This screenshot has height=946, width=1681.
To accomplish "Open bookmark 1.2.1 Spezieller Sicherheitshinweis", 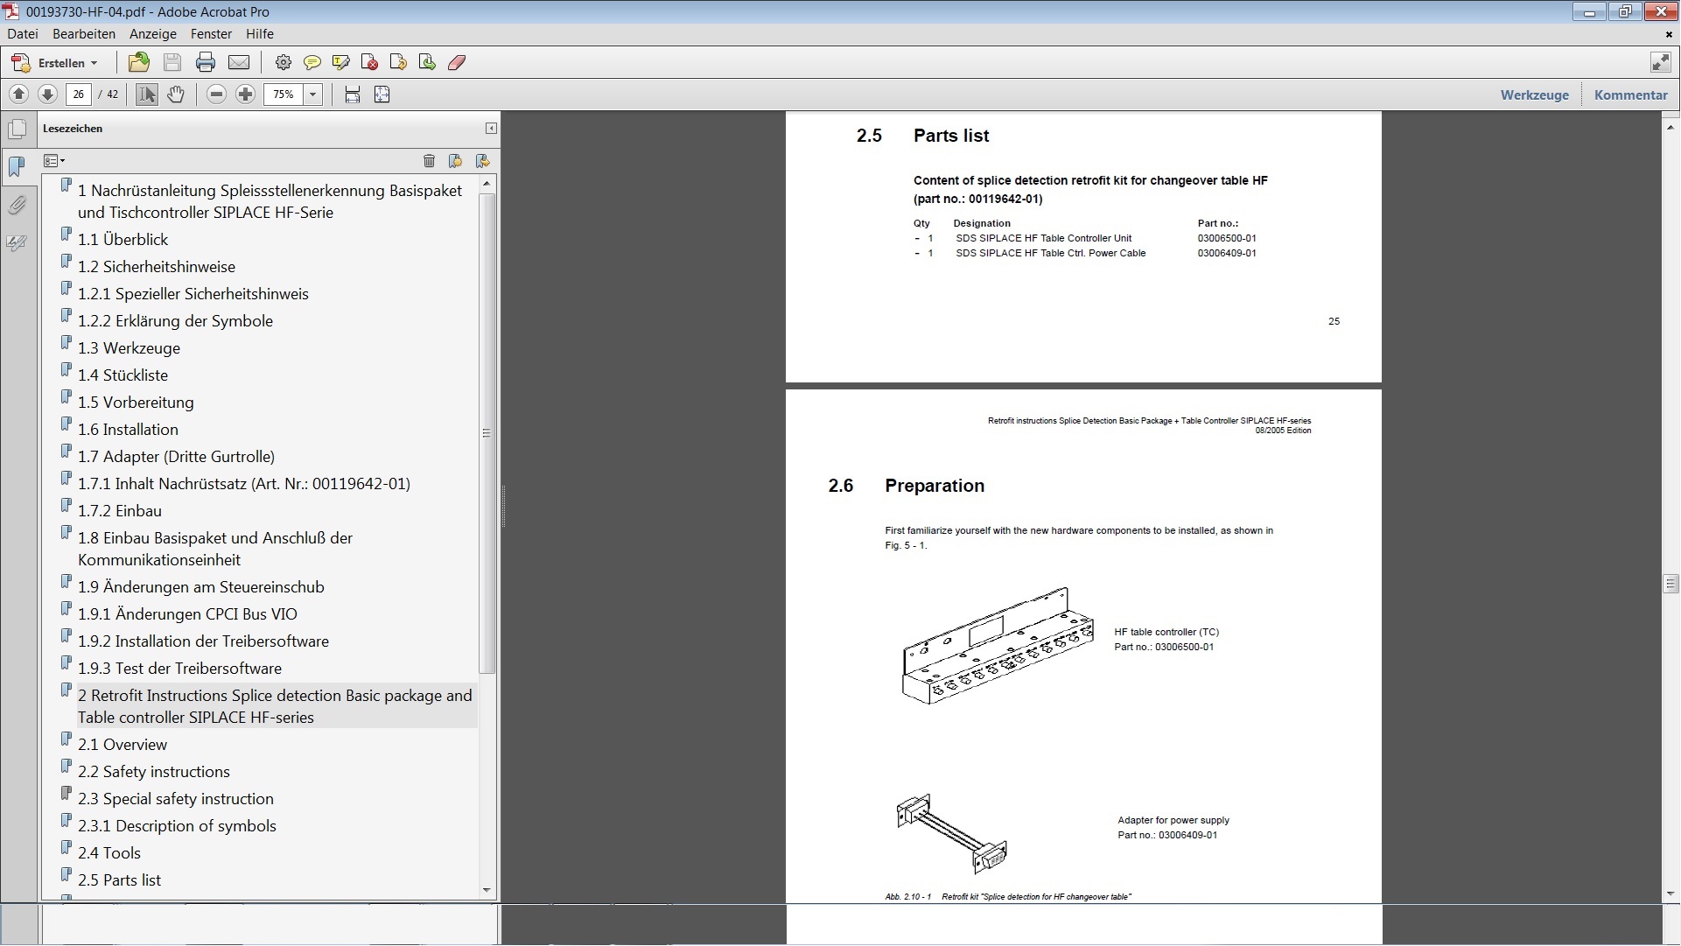I will point(193,294).
